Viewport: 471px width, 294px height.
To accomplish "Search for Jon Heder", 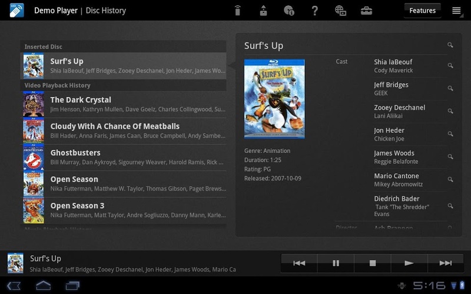I will 450,134.
